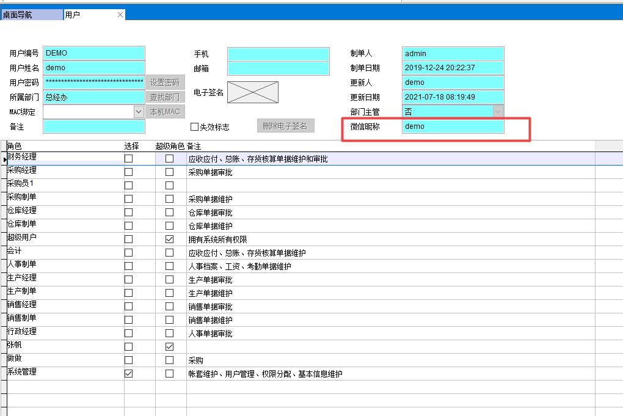Tick the 选择 checkbox for 会计
Screen dimensions: 623x416
128,253
